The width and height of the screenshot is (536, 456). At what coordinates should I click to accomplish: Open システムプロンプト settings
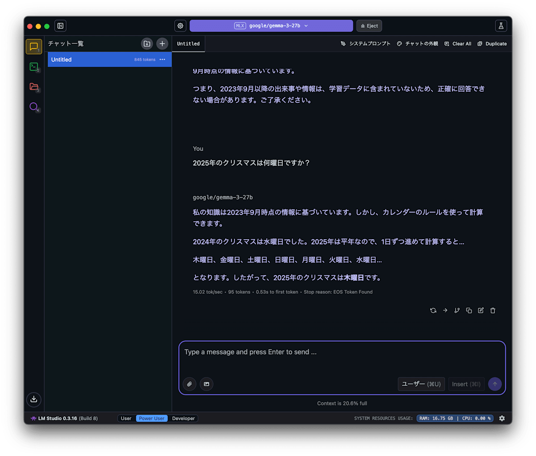point(365,44)
